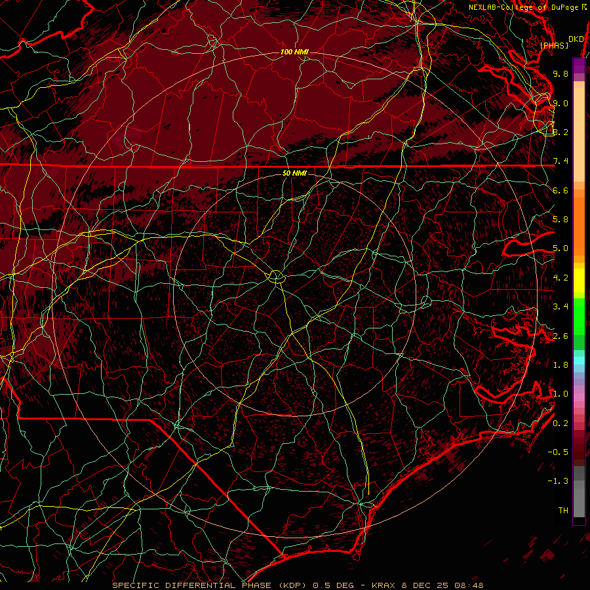This screenshot has width=590, height=590.
Task: Click the 9.8 value on the color scale
Action: click(560, 73)
